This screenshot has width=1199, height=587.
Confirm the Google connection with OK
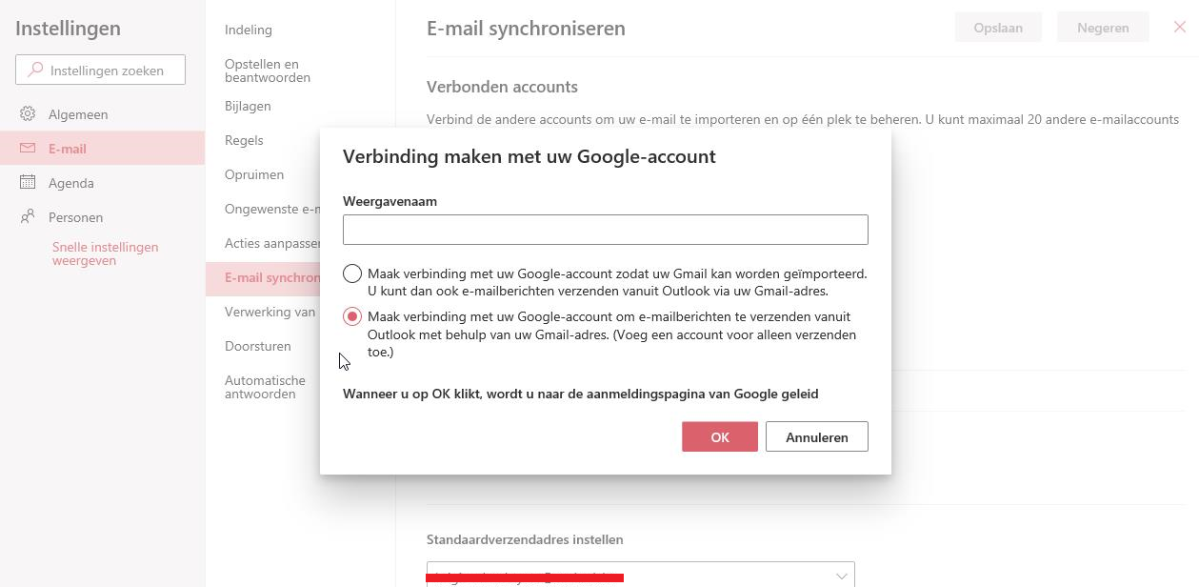coord(719,437)
